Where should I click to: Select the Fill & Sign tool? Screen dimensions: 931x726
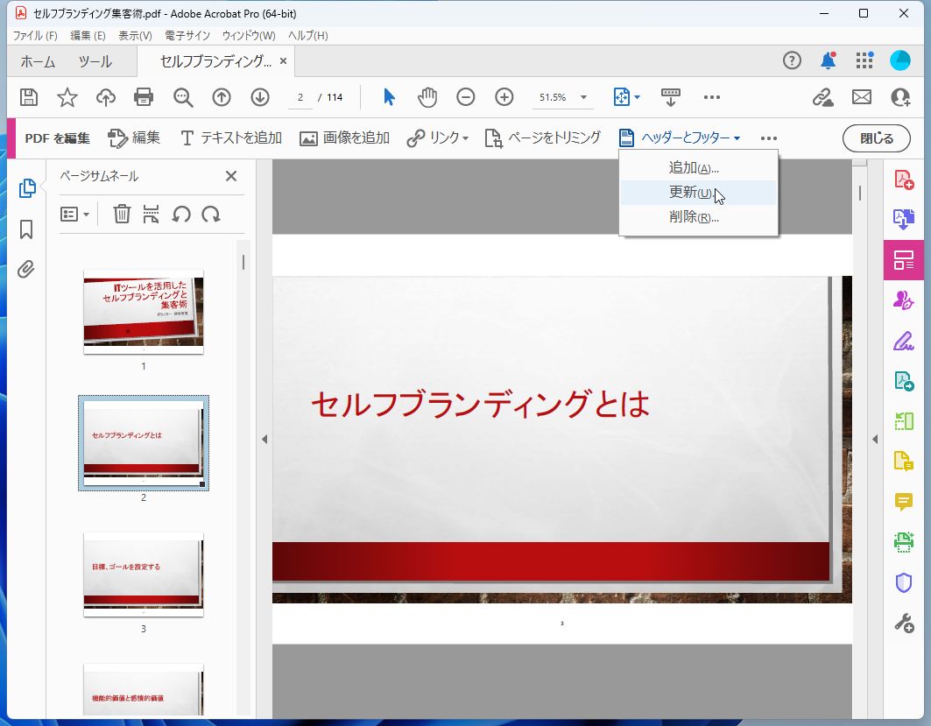point(903,340)
